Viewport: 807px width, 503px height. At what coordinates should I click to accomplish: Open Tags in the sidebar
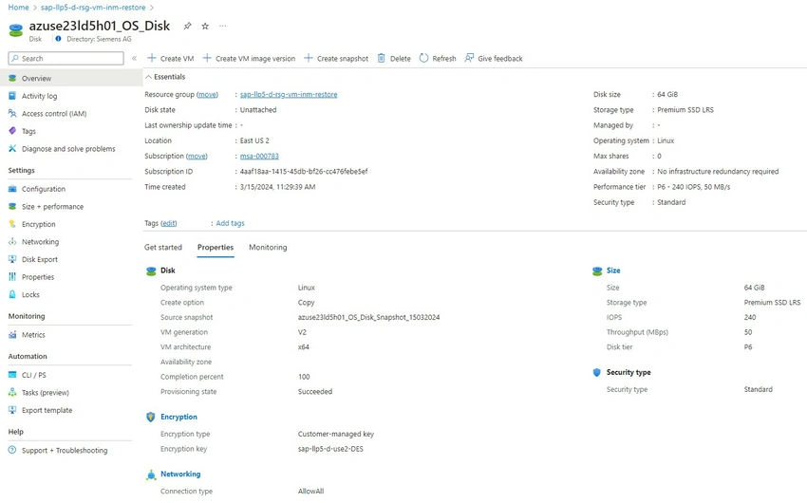28,131
